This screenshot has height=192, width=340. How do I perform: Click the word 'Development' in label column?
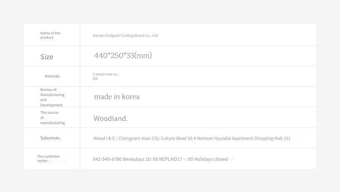coord(51,105)
